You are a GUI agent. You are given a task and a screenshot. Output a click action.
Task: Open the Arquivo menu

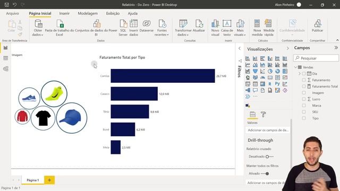tap(12, 13)
